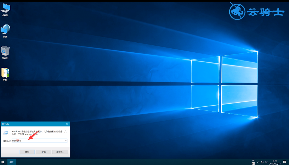Click the 浏览(B)... browse button
The height and width of the screenshot is (165, 289).
pos(60,152)
